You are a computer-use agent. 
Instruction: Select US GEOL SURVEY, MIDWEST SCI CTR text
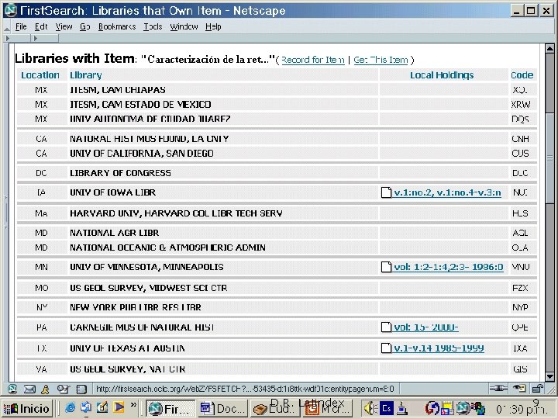point(148,288)
